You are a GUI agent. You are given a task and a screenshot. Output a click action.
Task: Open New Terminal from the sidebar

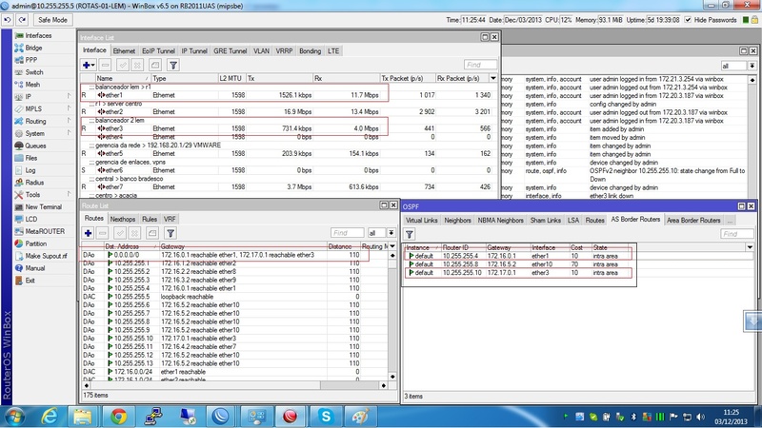[x=43, y=206]
